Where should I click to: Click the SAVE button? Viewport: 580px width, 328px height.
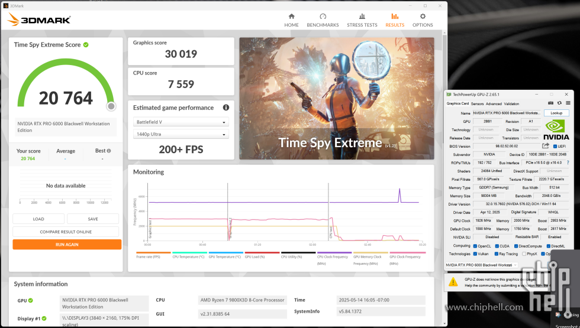93,219
